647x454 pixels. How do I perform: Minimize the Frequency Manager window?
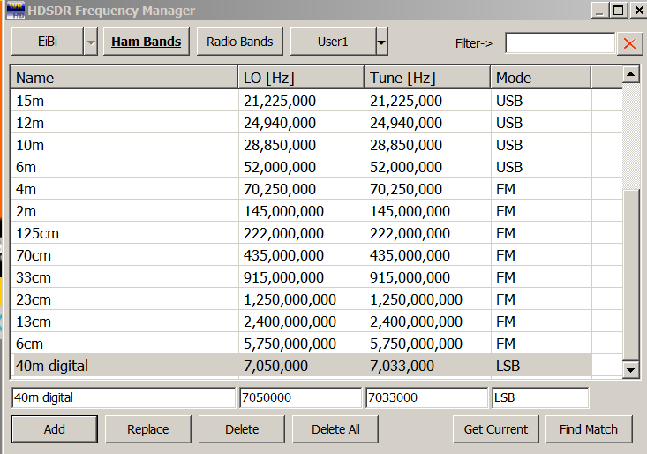(x=600, y=10)
